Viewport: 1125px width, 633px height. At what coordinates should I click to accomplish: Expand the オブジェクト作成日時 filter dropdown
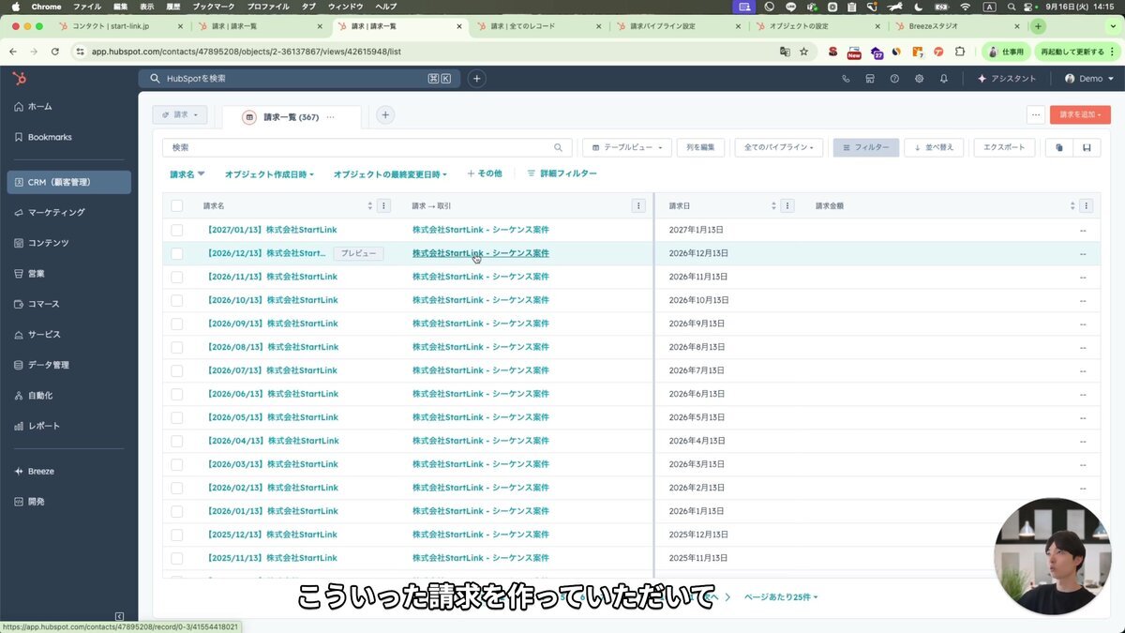click(x=269, y=174)
